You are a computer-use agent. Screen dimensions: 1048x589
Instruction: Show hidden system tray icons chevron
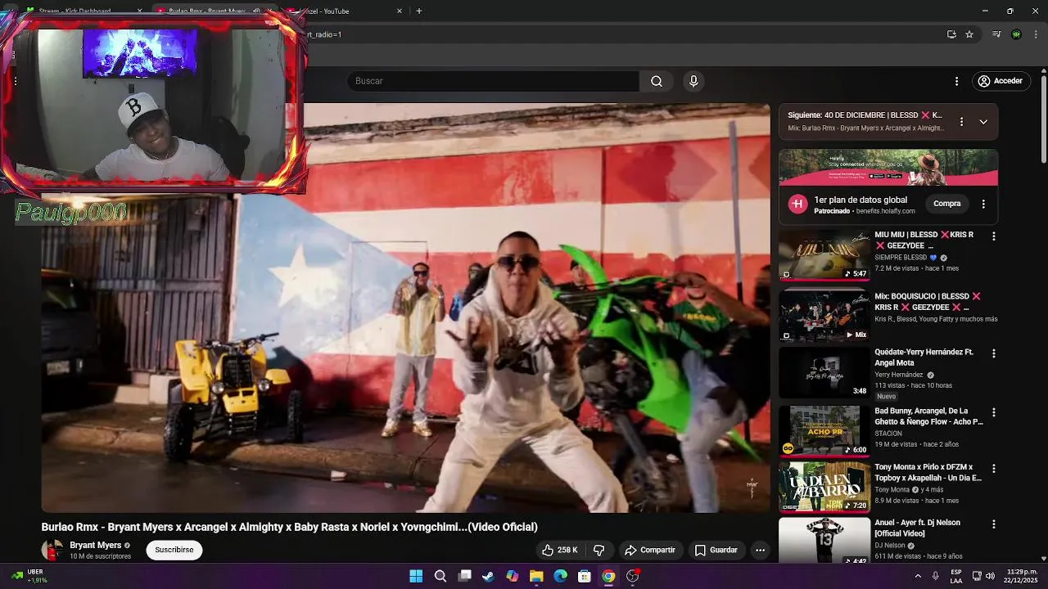tap(917, 576)
